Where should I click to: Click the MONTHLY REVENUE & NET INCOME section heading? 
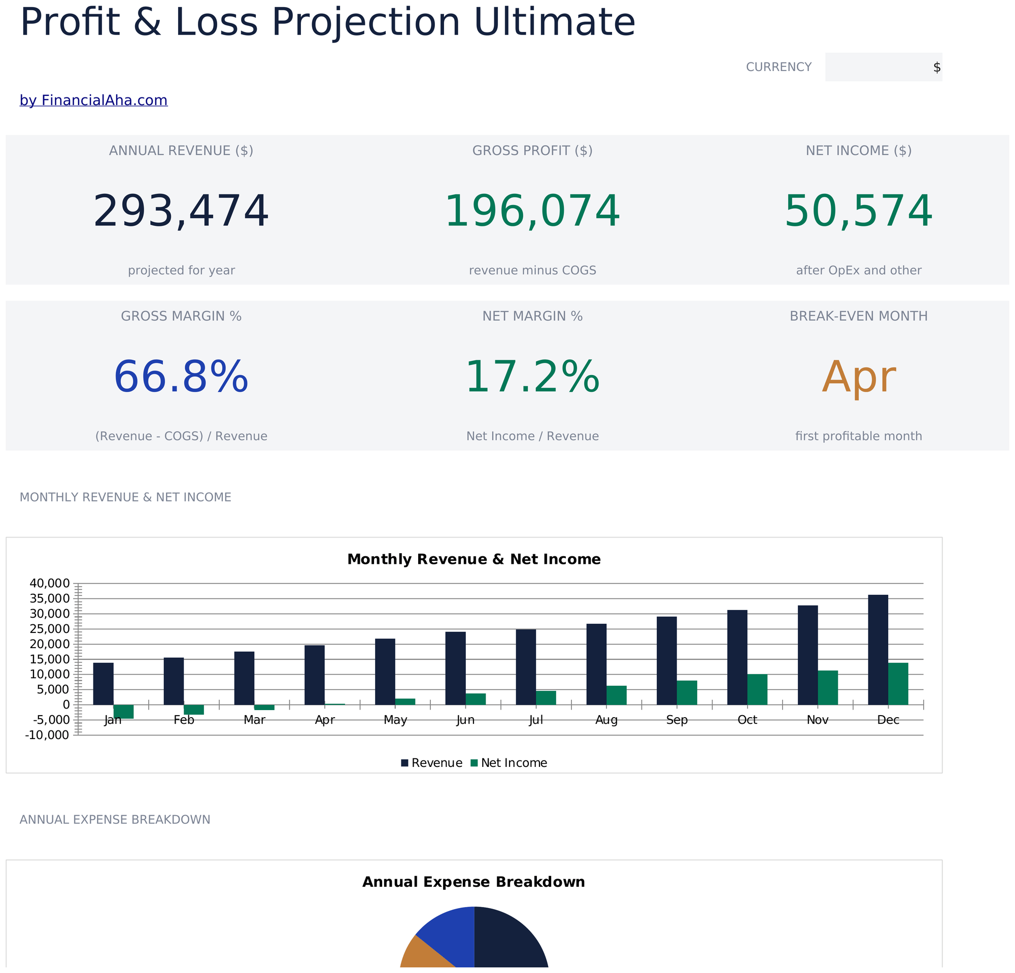(x=125, y=497)
